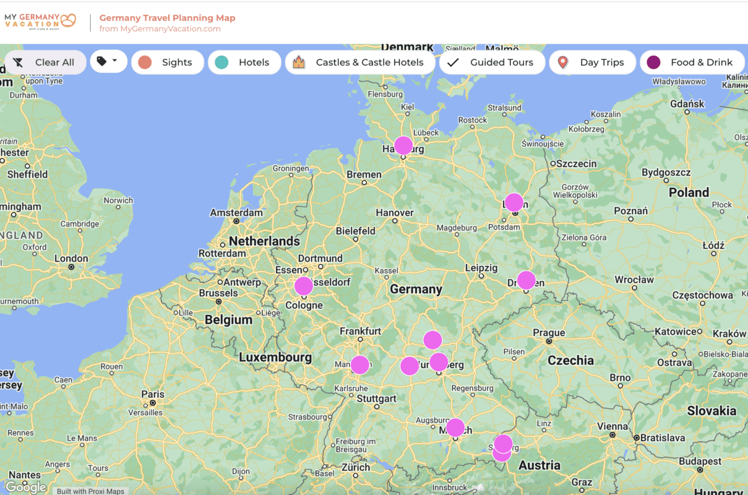Viewport: 748px width, 495px height.
Task: Click the My Germany Vacation logo
Action: point(41,22)
